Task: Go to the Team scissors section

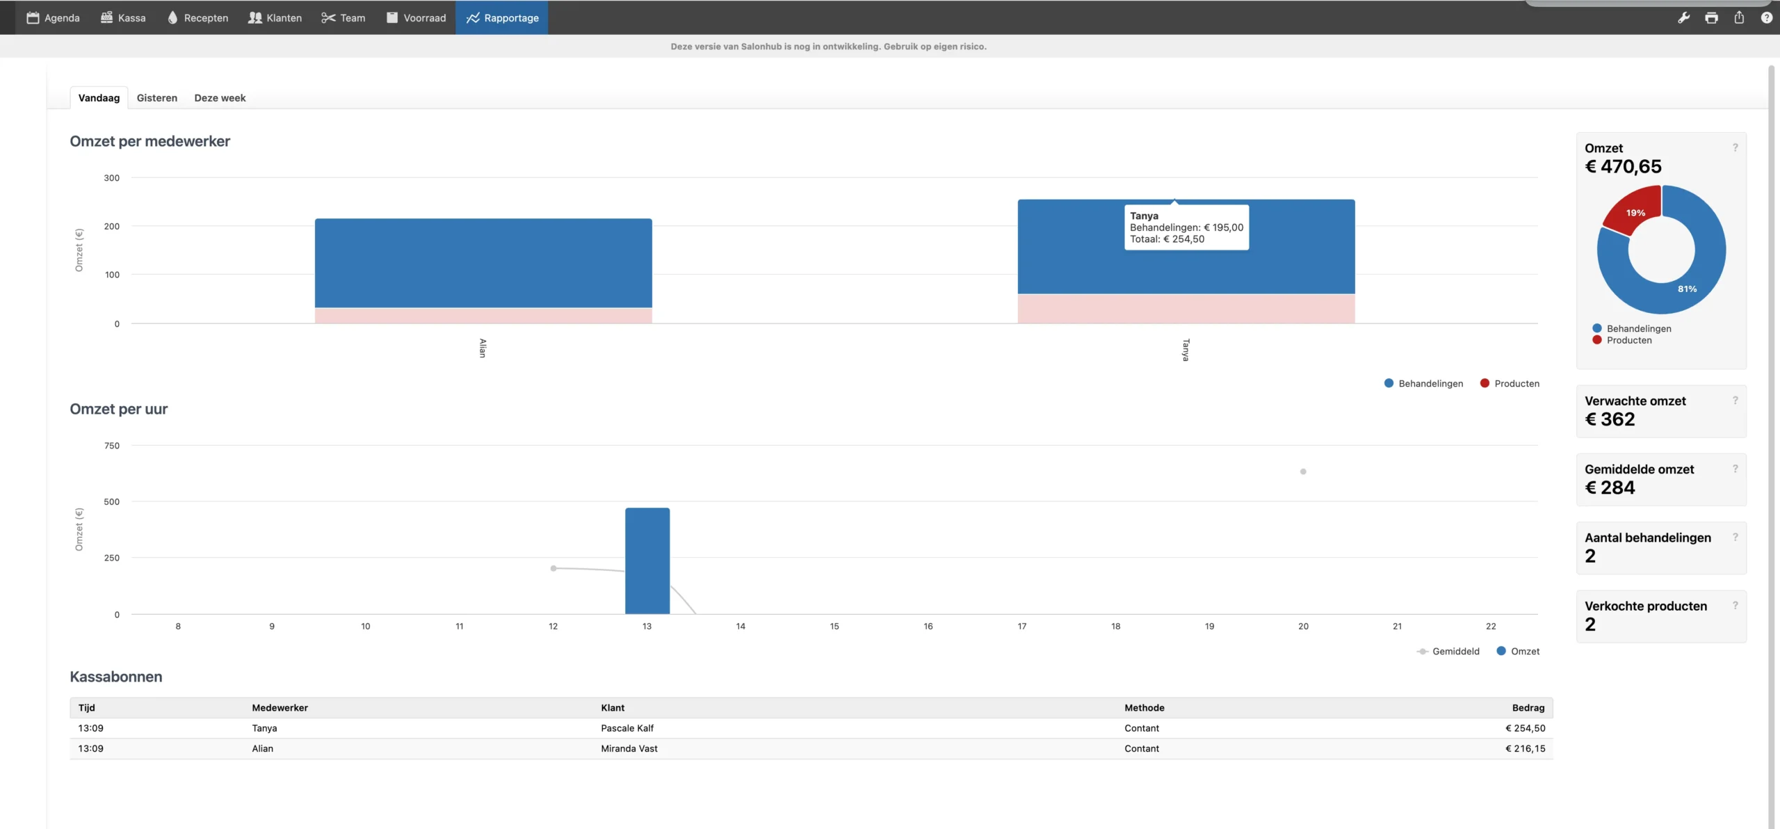Action: [x=343, y=18]
